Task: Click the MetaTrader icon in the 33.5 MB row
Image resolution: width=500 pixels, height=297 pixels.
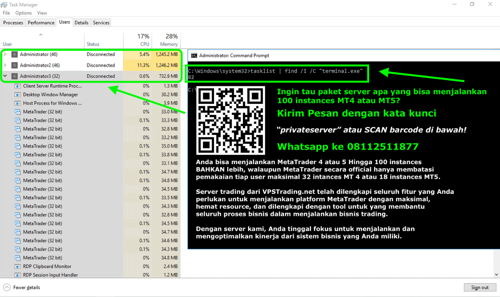Action: click(x=18, y=198)
